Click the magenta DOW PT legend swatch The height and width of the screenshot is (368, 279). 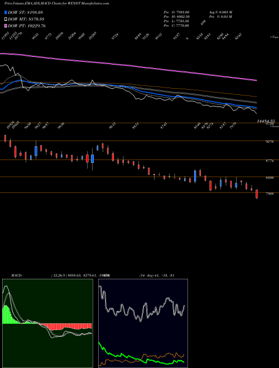tap(6, 26)
